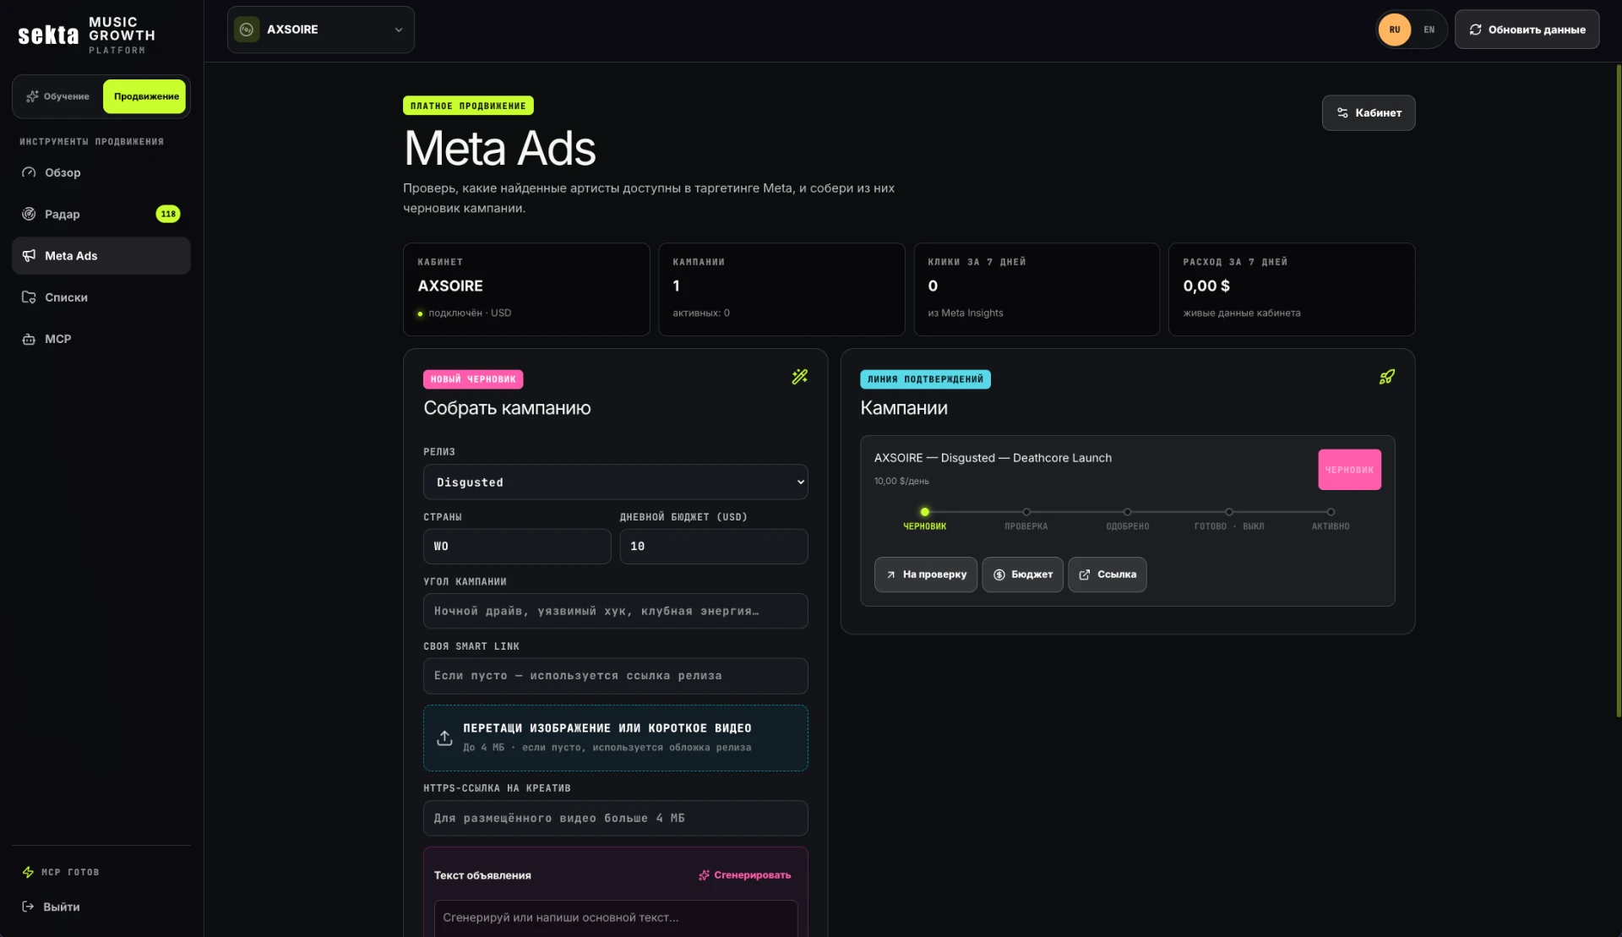Click the Черновик status badge
Screen dimensions: 1622x937
pyautogui.click(x=1349, y=470)
